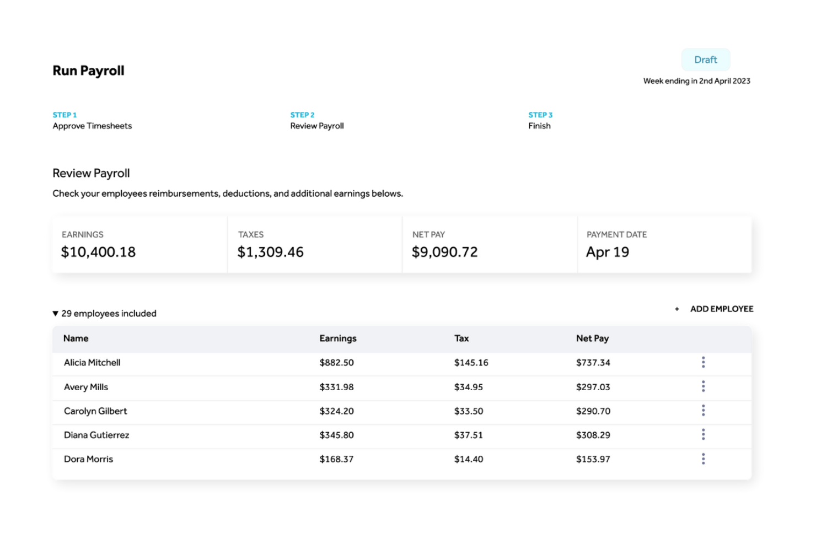Click the $153.97 net pay value
816x544 pixels.
pos(593,459)
